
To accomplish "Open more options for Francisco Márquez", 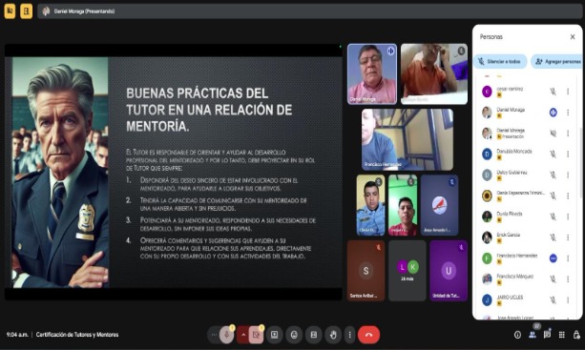I will pyautogui.click(x=568, y=279).
